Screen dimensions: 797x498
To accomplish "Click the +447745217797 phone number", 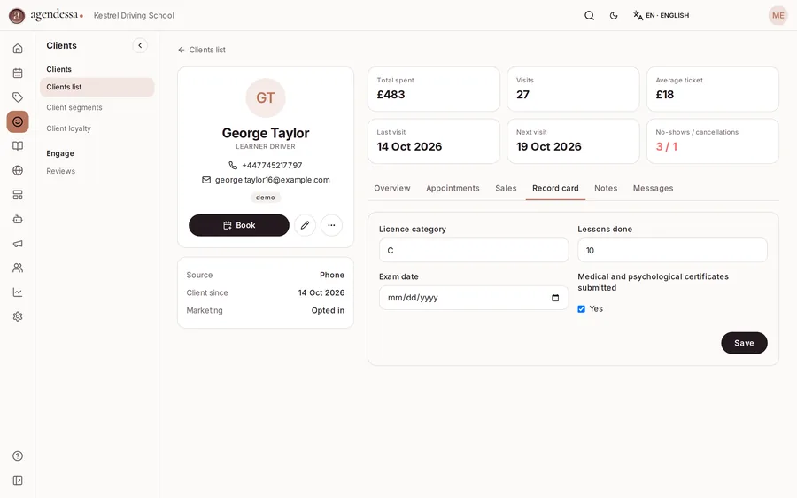I will pos(272,166).
